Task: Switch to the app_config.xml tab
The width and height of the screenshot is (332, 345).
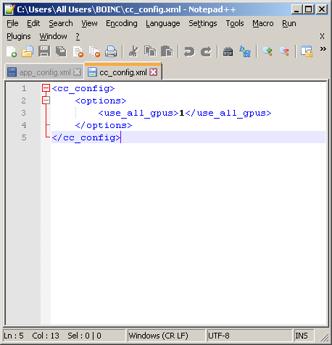Action: [x=44, y=72]
